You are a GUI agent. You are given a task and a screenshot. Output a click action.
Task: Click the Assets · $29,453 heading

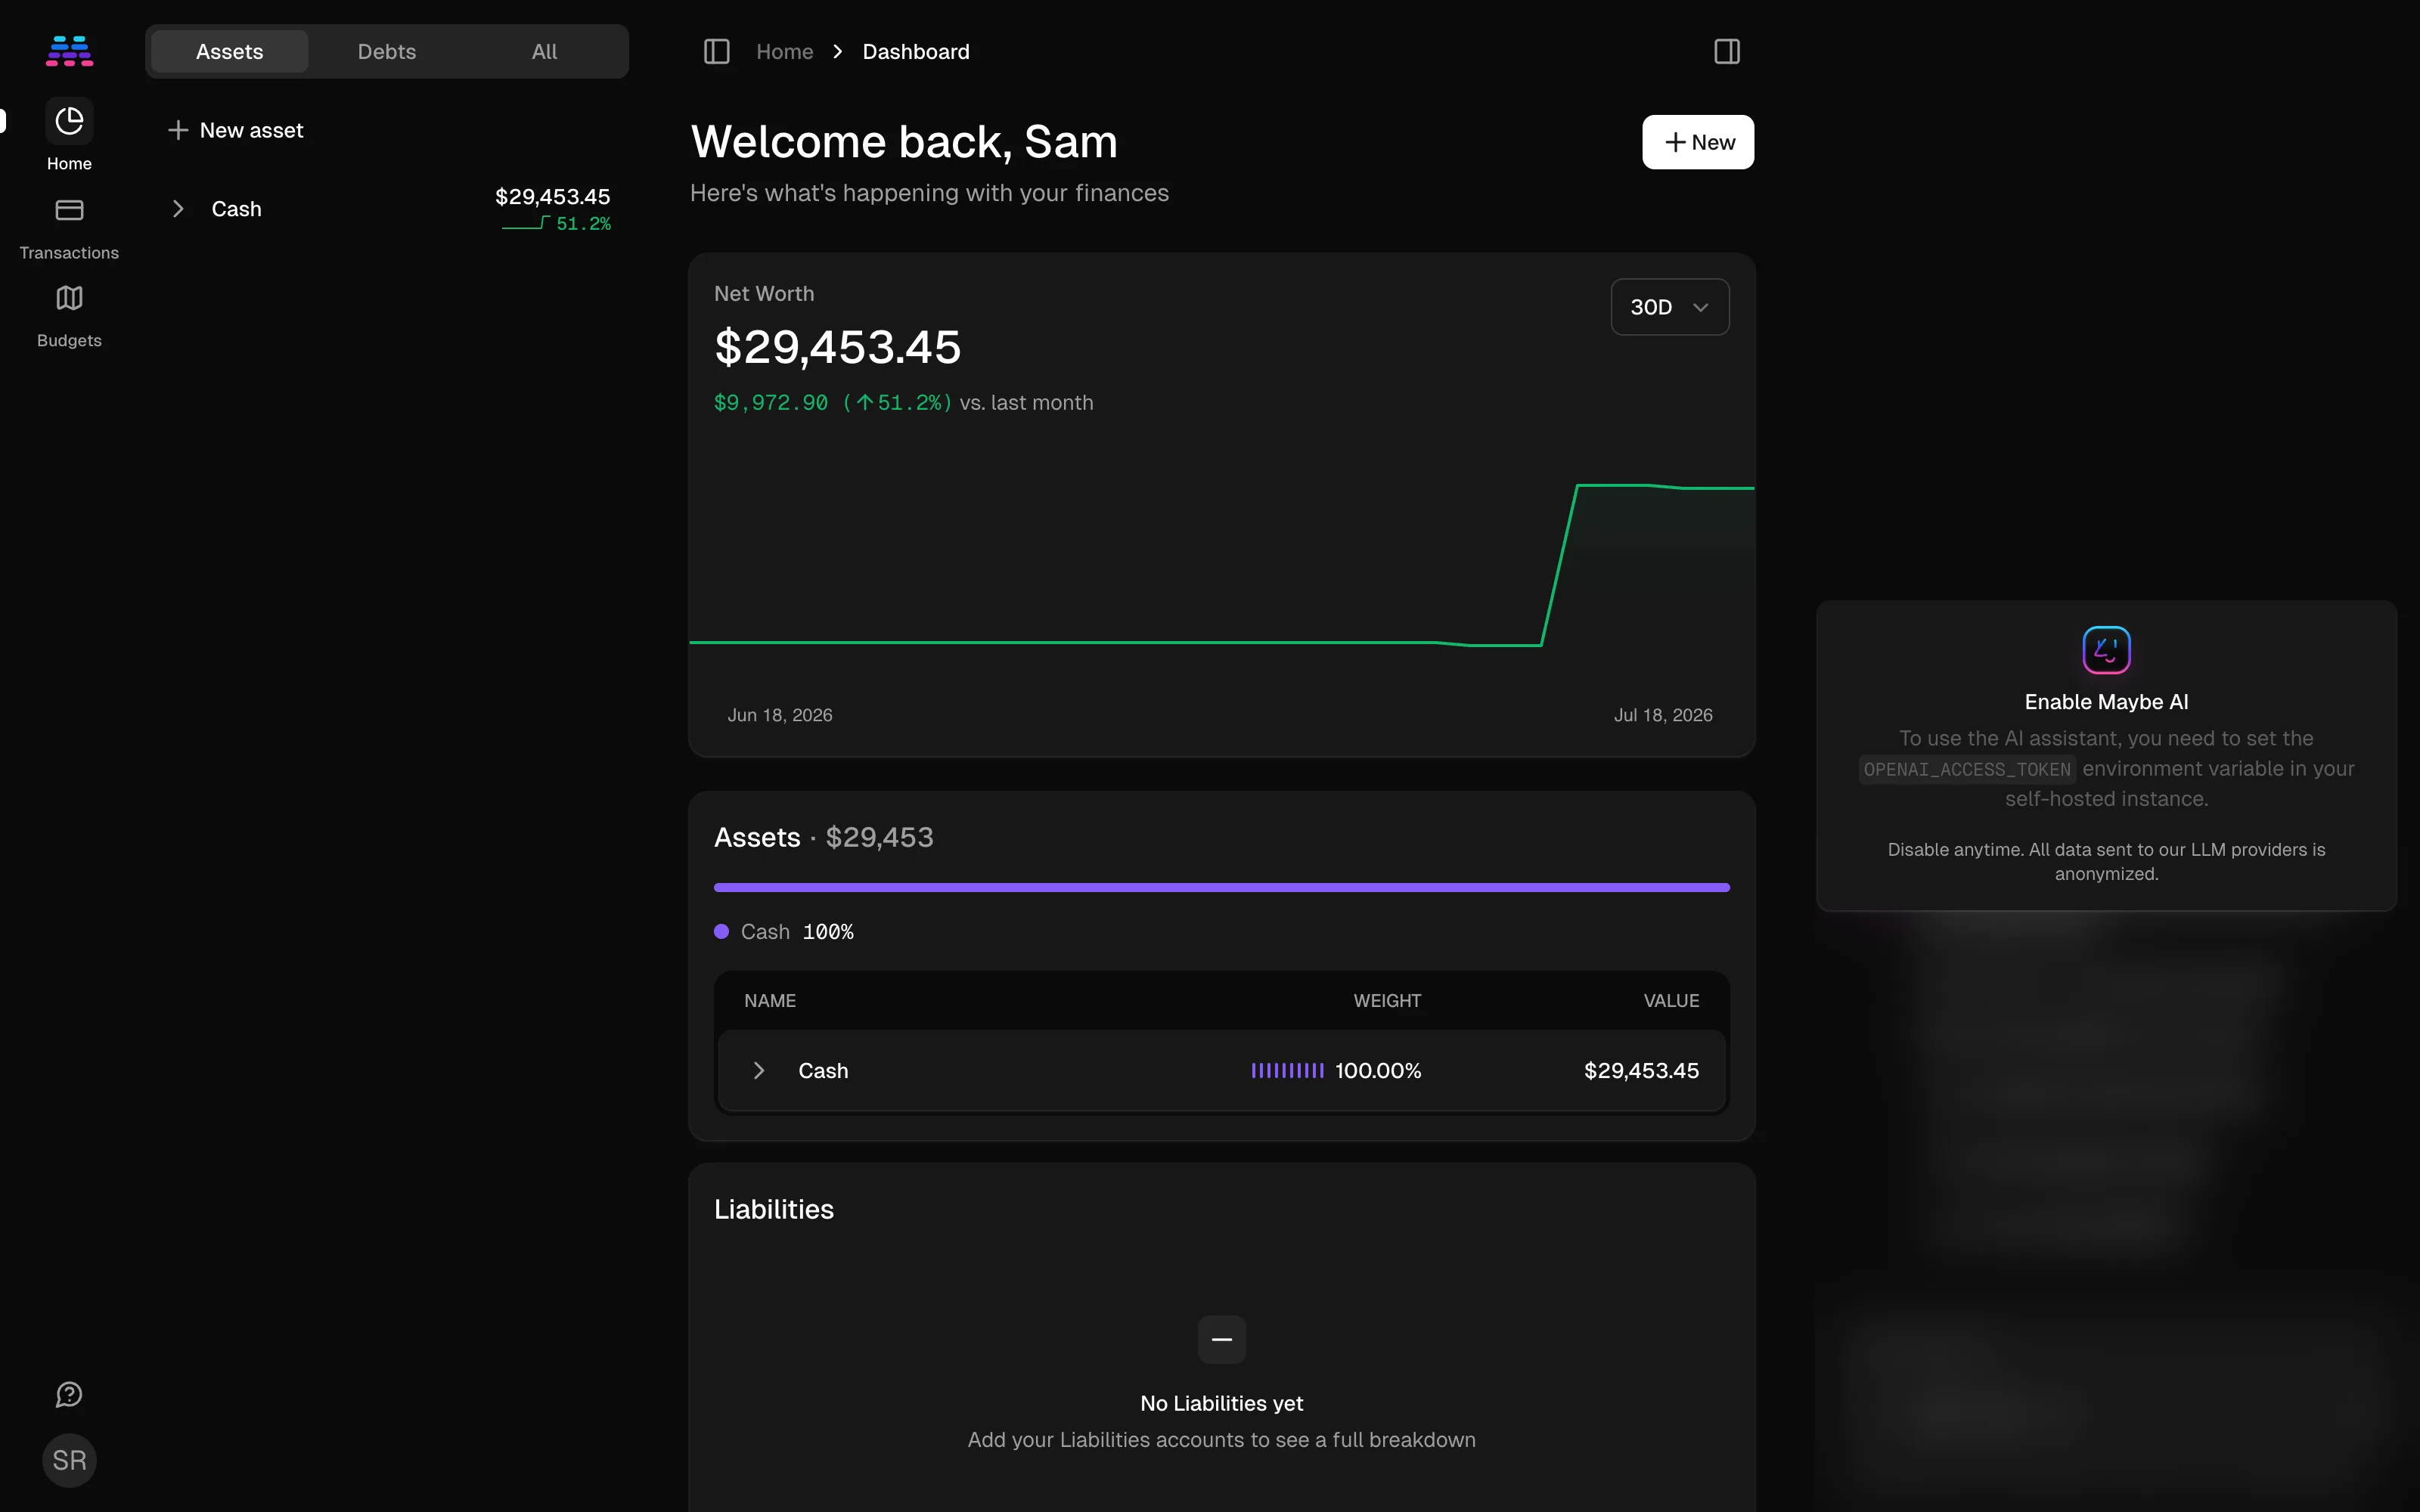tap(823, 837)
